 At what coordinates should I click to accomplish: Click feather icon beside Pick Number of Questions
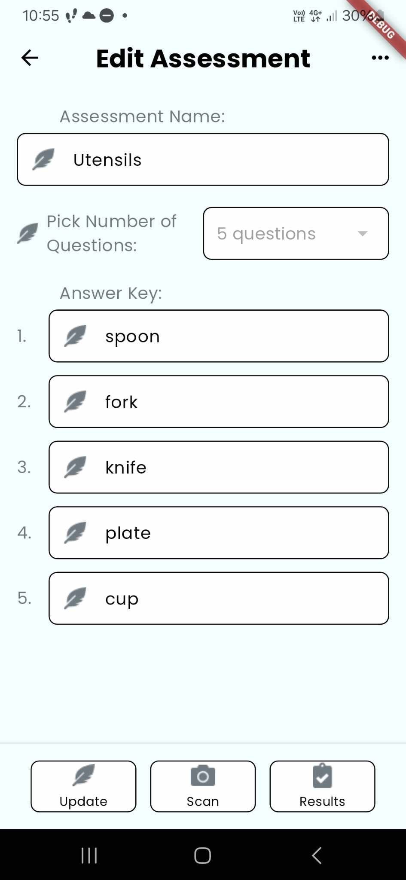coord(27,233)
